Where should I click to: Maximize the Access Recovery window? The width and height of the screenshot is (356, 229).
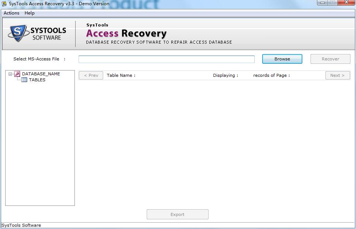coord(333,3)
